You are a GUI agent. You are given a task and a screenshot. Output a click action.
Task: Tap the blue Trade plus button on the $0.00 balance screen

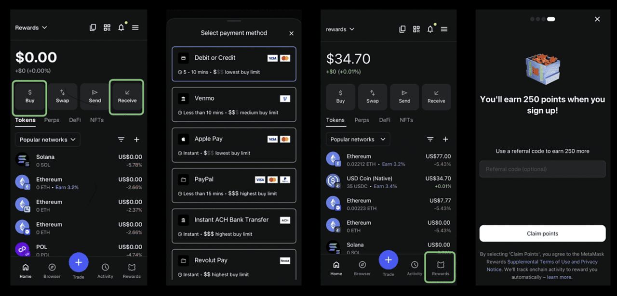[x=79, y=263]
